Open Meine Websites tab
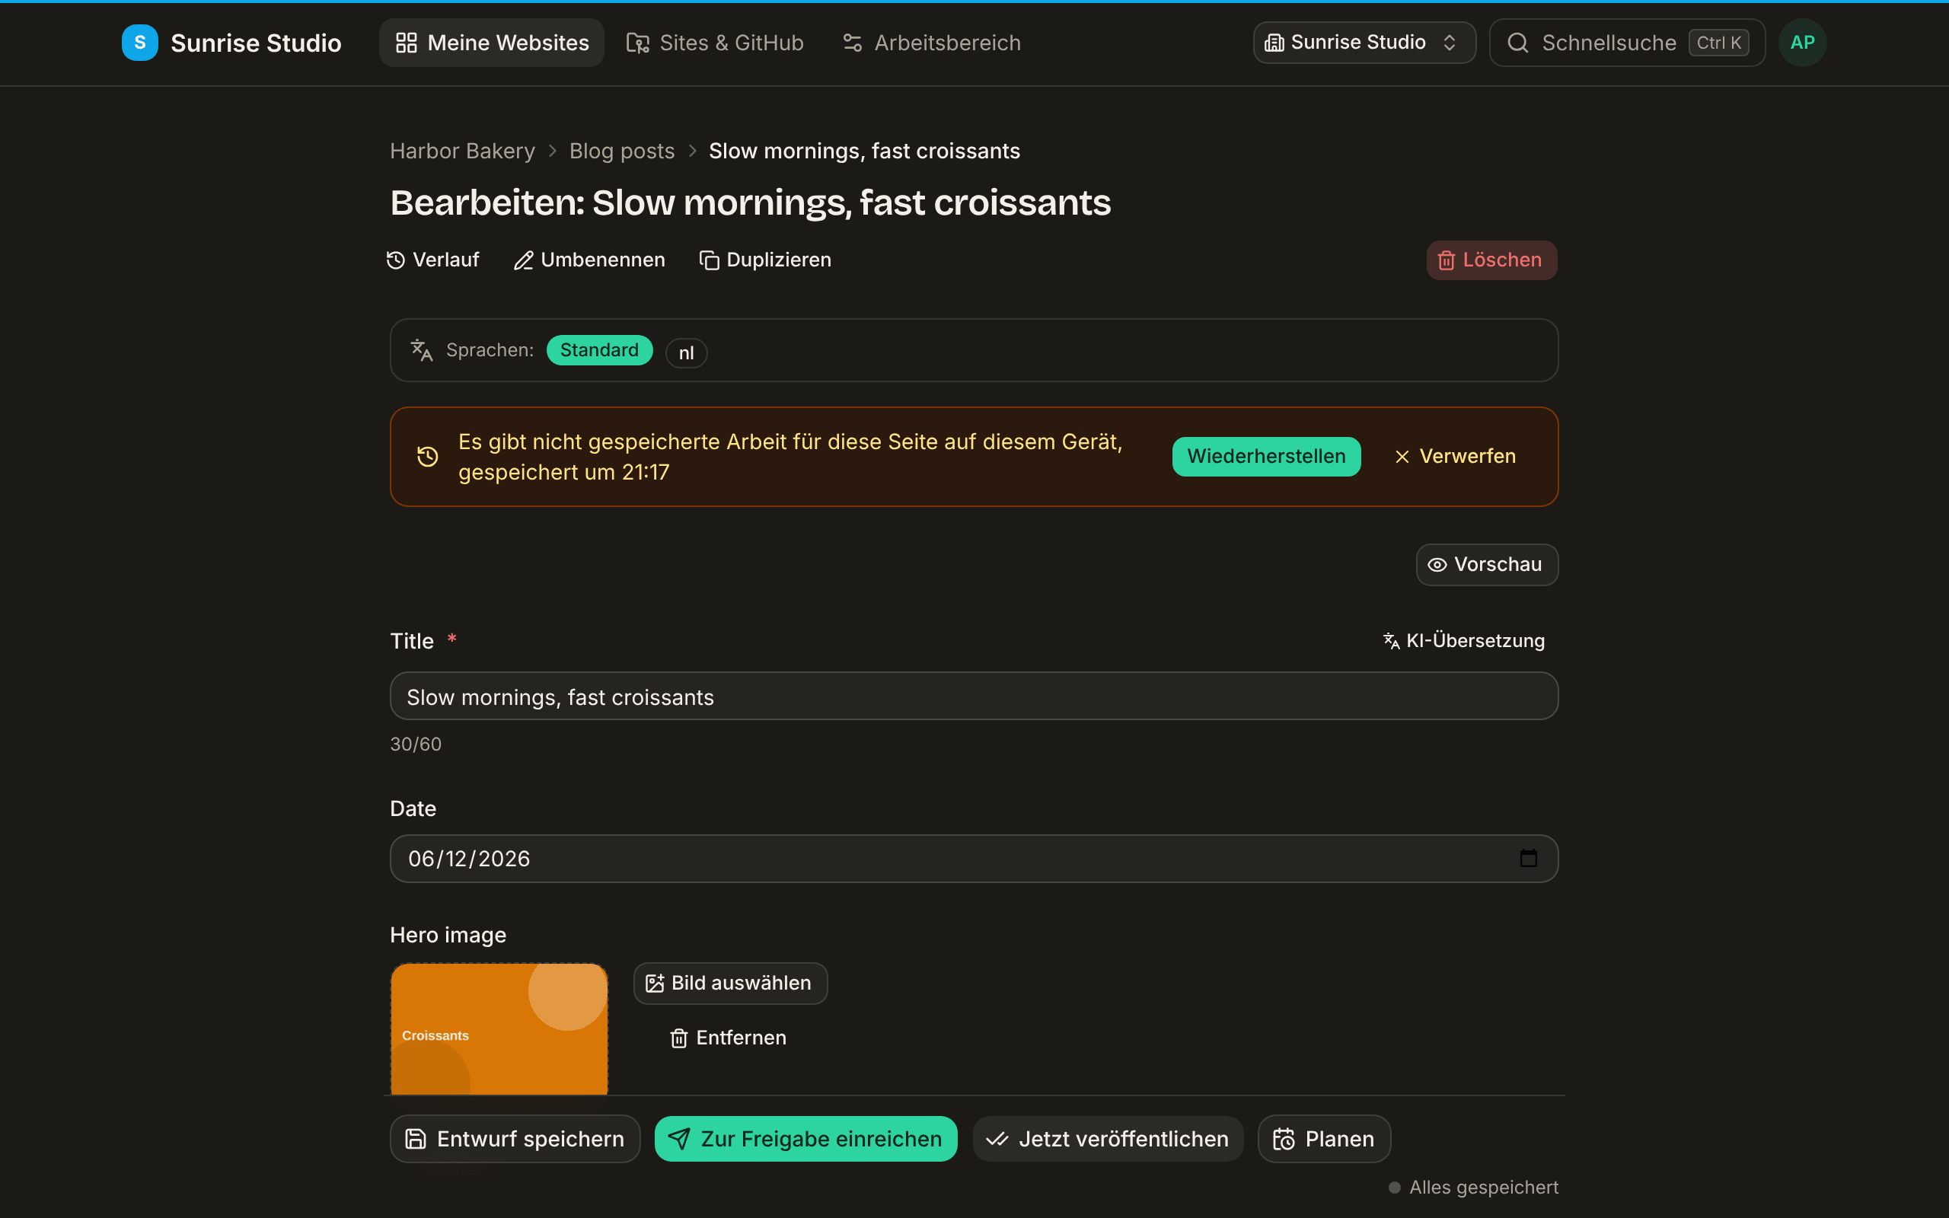The width and height of the screenshot is (1949, 1218). pyautogui.click(x=491, y=43)
